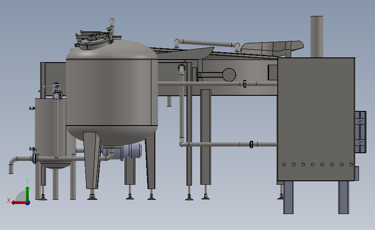The width and height of the screenshot is (375, 230).
Task: Click the red X axis arrow of triad
Action: (x=19, y=203)
